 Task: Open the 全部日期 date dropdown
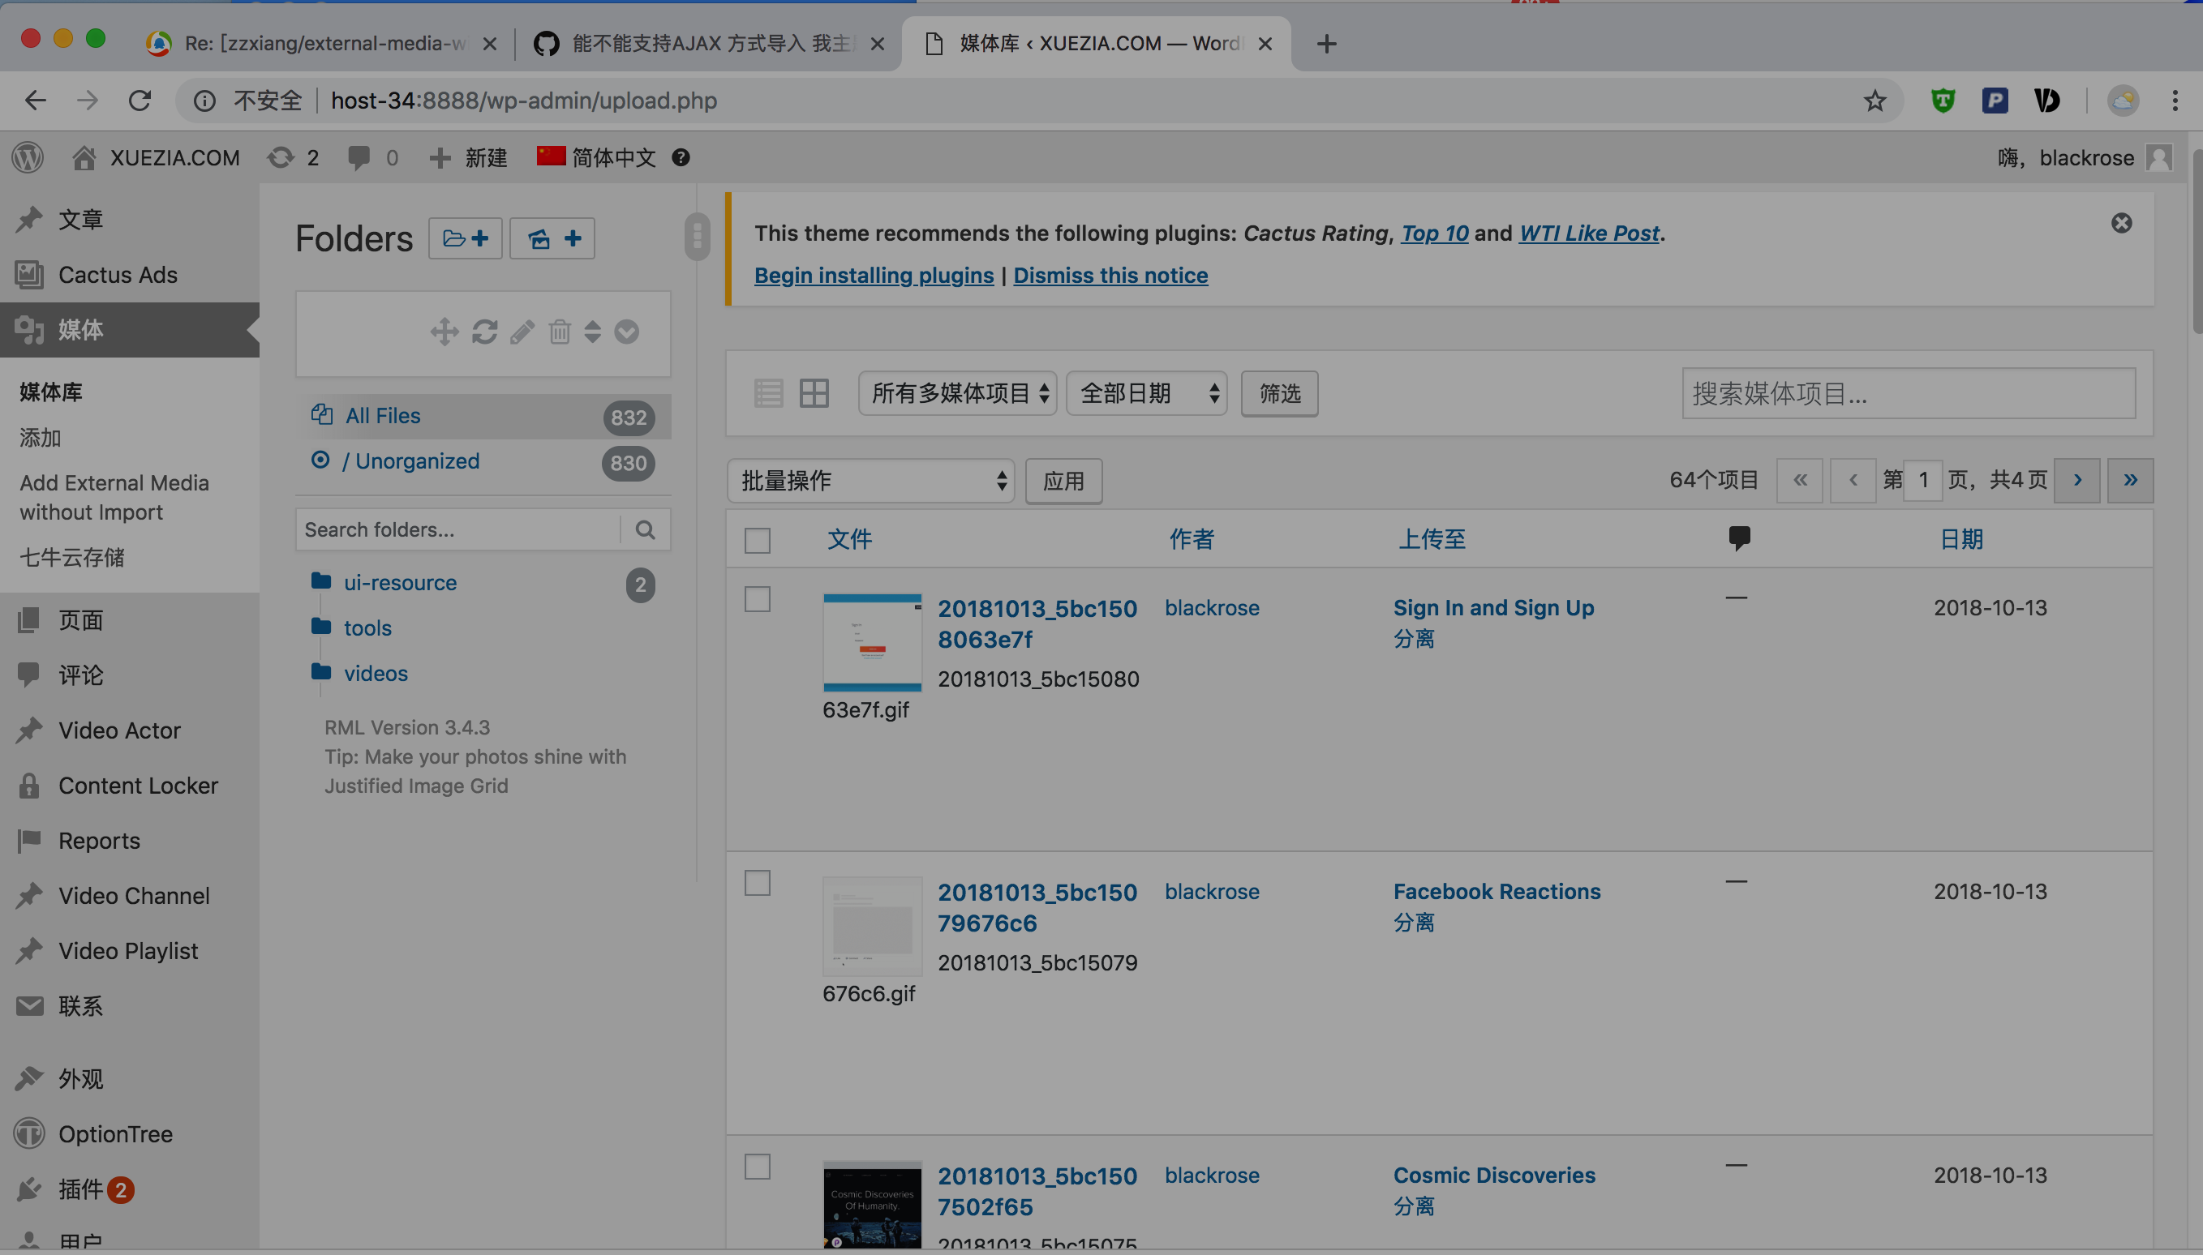1147,394
